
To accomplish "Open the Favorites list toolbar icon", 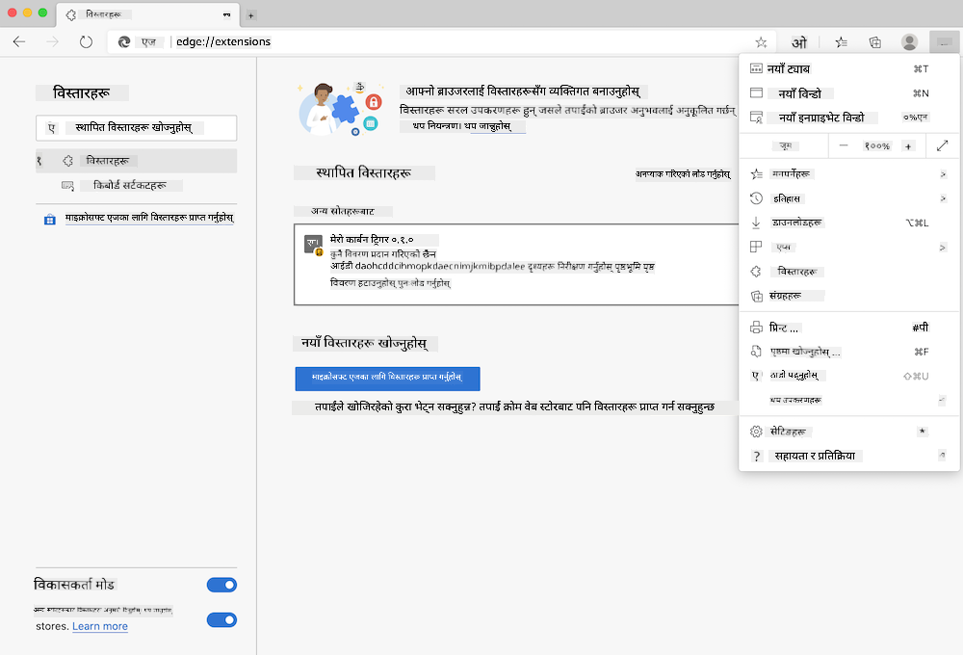I will point(841,42).
